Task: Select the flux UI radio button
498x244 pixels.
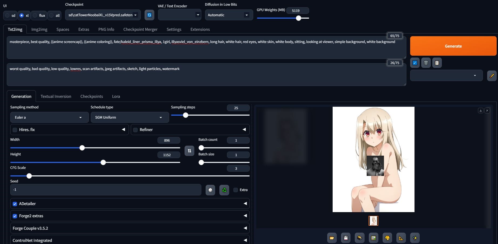Action: [x=35, y=15]
